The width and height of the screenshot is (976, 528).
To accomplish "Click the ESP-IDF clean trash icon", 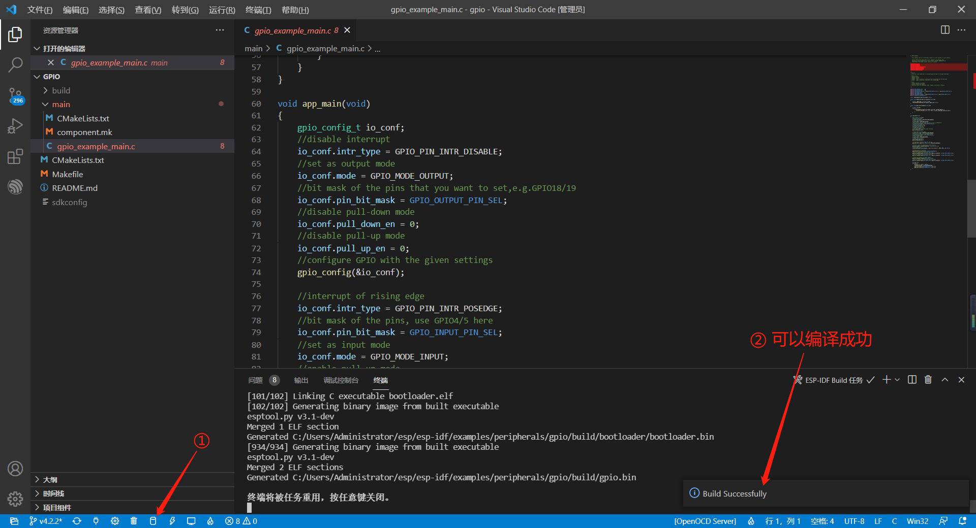I will [x=134, y=521].
